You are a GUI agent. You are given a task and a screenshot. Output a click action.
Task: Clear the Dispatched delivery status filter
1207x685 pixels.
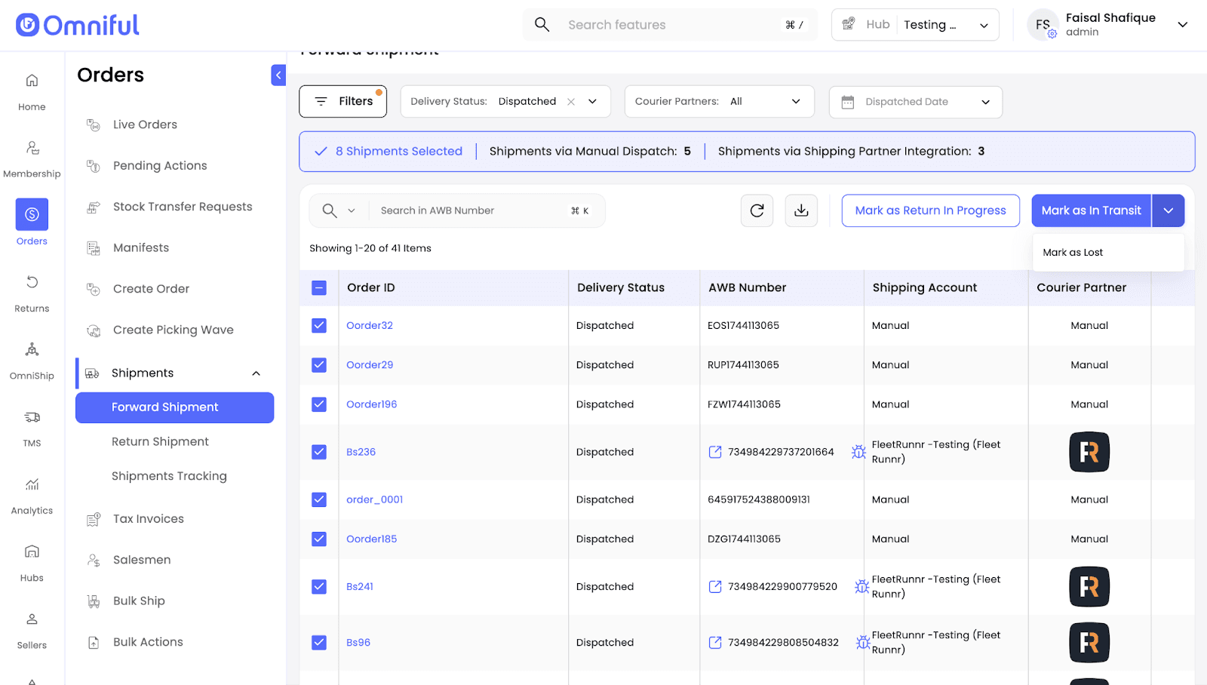point(571,102)
